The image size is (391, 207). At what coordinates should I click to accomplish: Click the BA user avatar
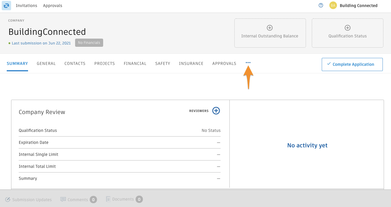(x=333, y=6)
